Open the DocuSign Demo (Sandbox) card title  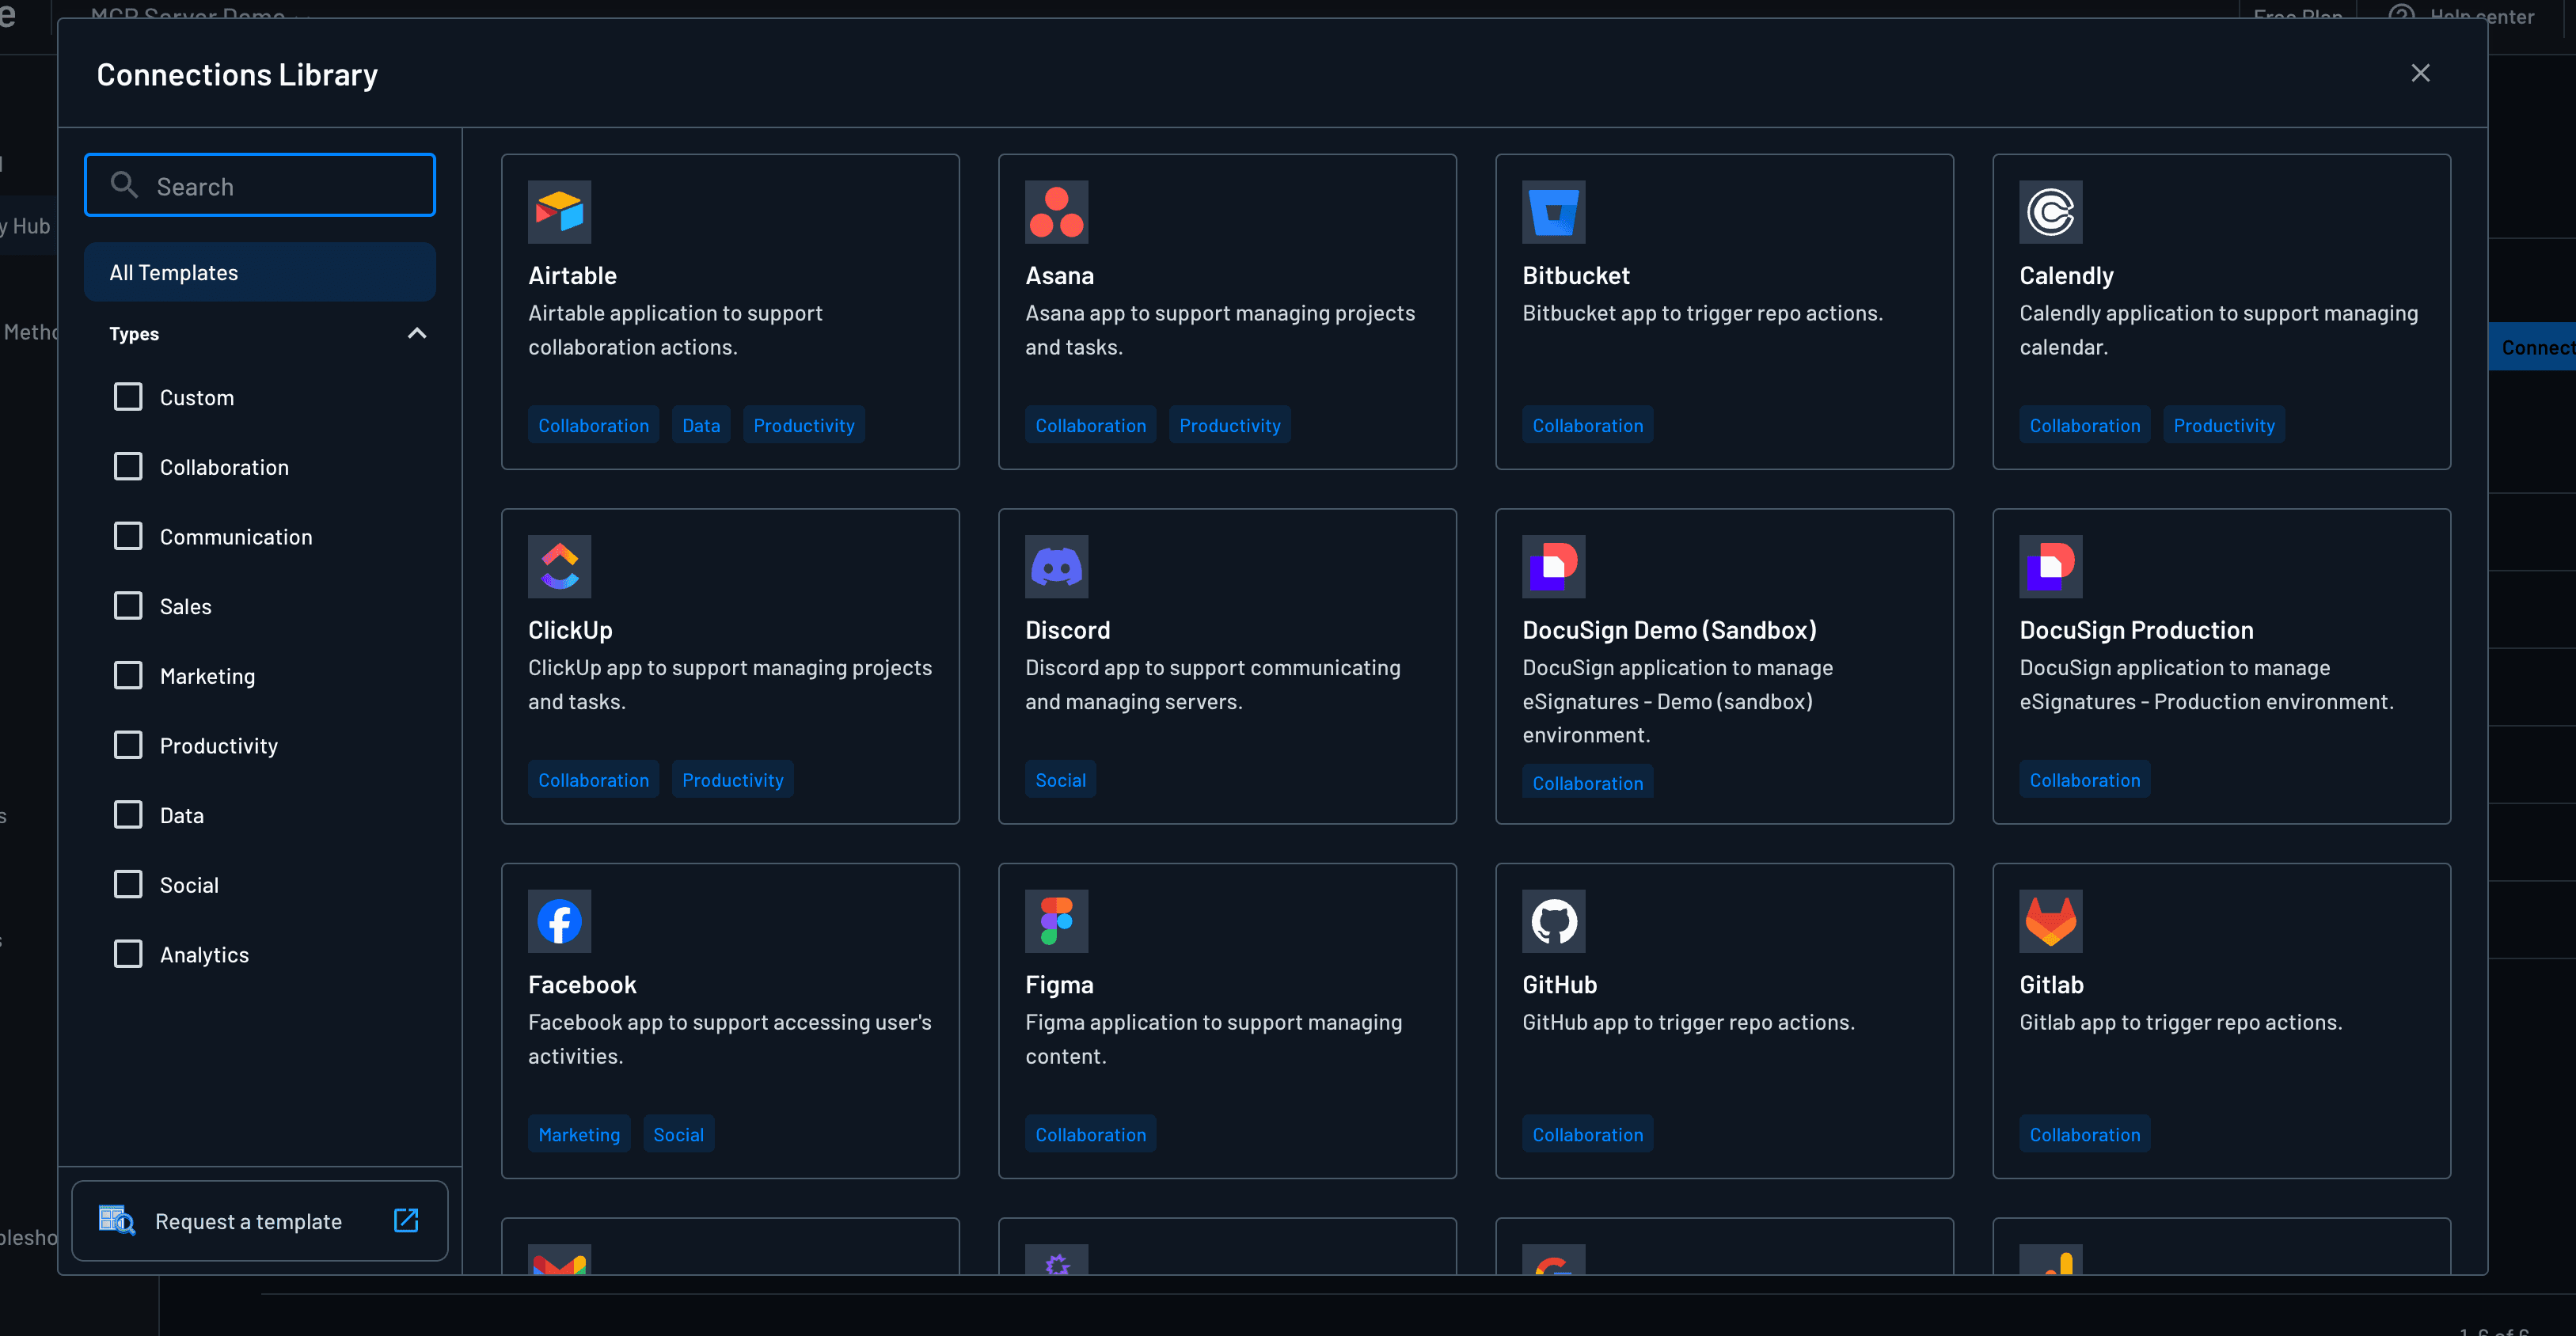1669,630
